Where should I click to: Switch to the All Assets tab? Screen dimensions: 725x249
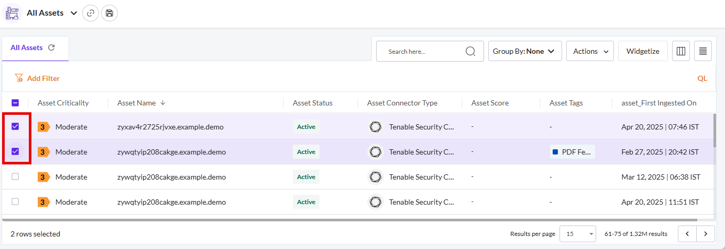click(26, 48)
